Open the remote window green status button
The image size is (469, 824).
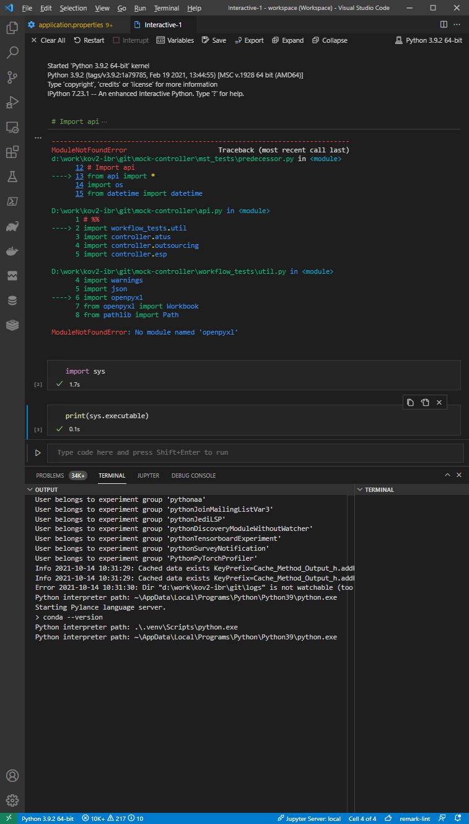pos(8,818)
